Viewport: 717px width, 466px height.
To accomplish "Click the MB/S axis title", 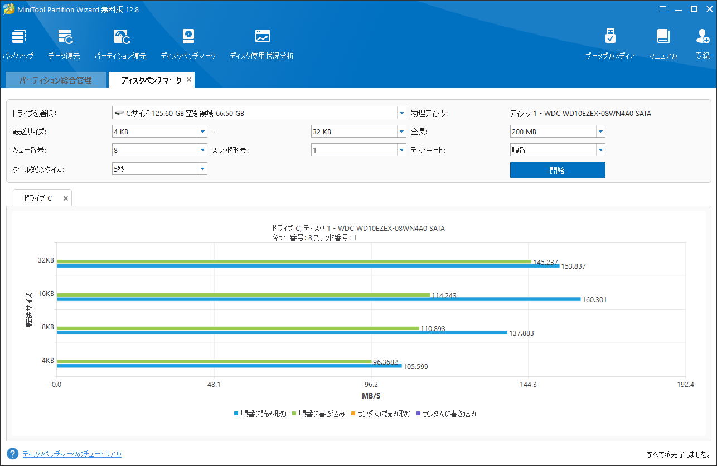I will [x=371, y=396].
